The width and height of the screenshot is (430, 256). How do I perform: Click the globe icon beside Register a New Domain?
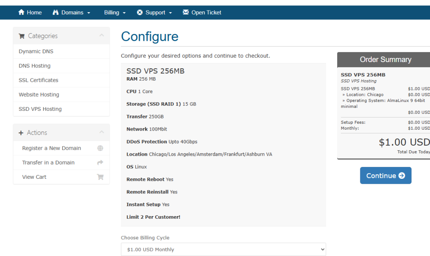pyautogui.click(x=100, y=148)
